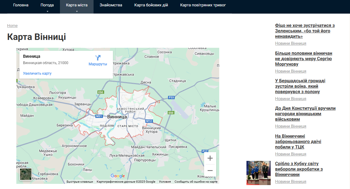Screen dimensions: 350x189
Task: Open article about мер Сергій Моргунов
Action: click(304, 59)
